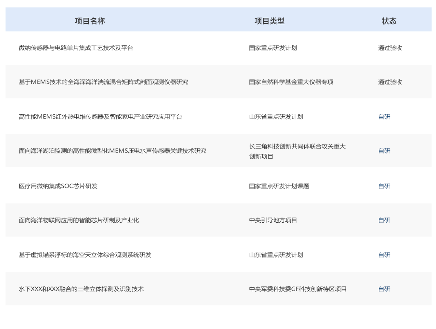The height and width of the screenshot is (329, 436).
Task: Click the 状态 column header
Action: point(389,21)
